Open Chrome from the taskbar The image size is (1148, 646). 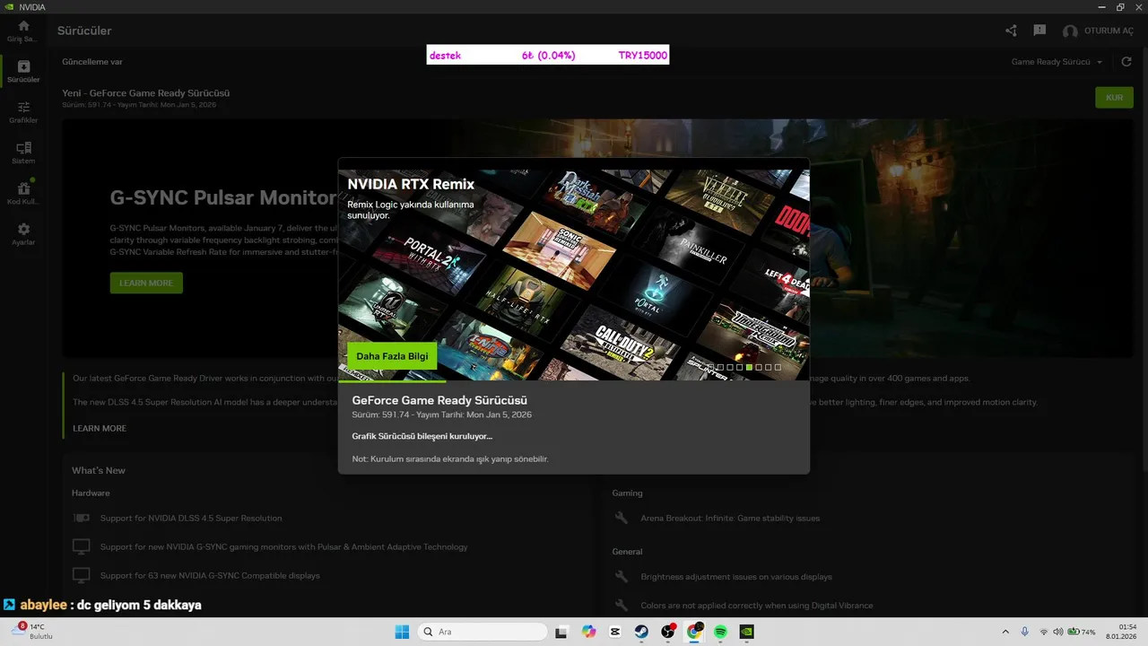click(x=694, y=632)
